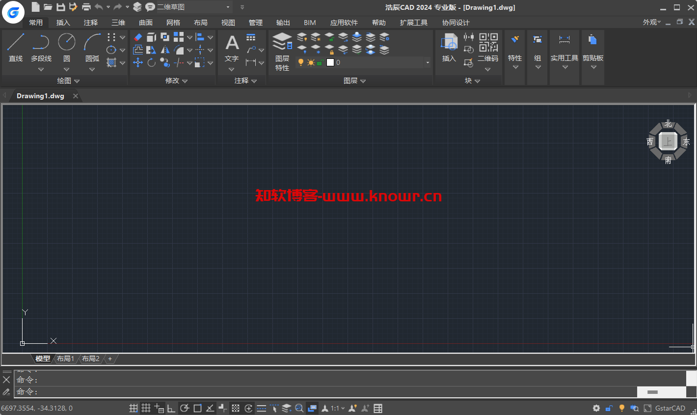The image size is (697, 415).
Task: Expand the 图层 panel
Action: coord(354,81)
